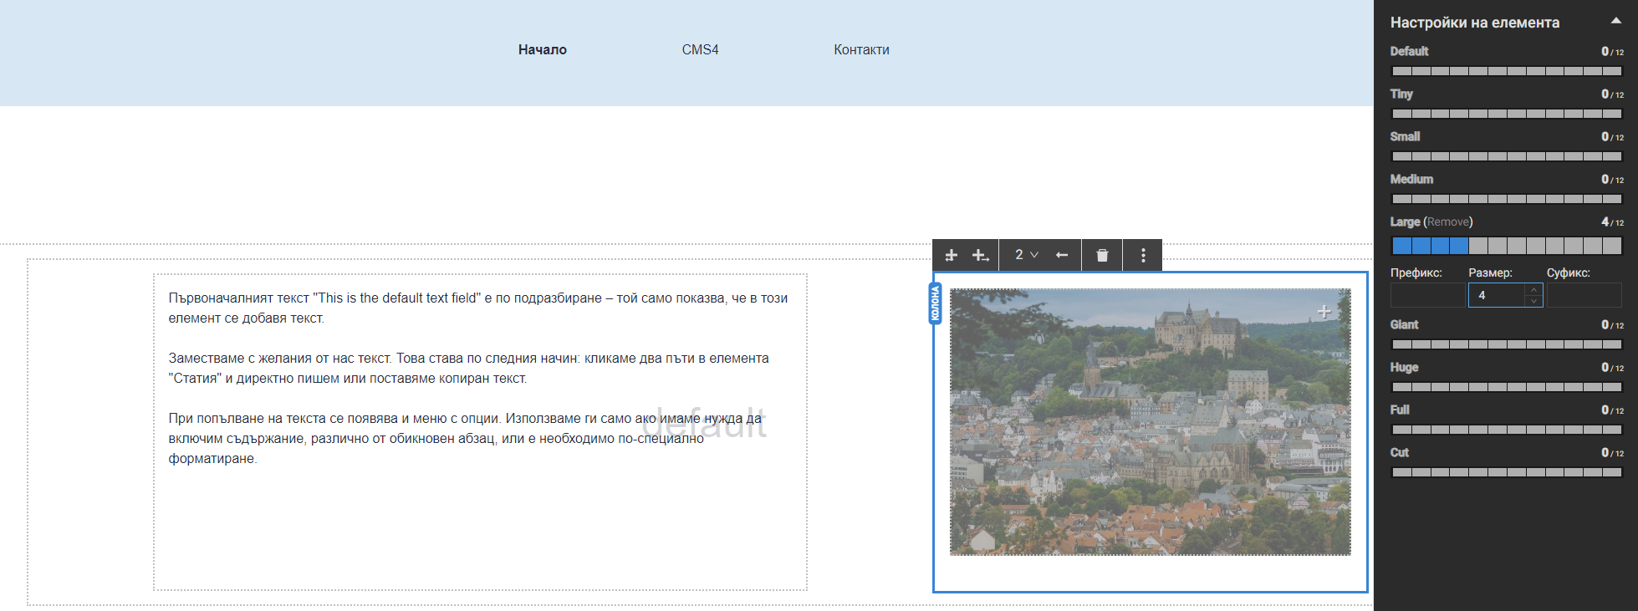Click in the Суфикс input field
1638x611 pixels.
pyautogui.click(x=1584, y=295)
